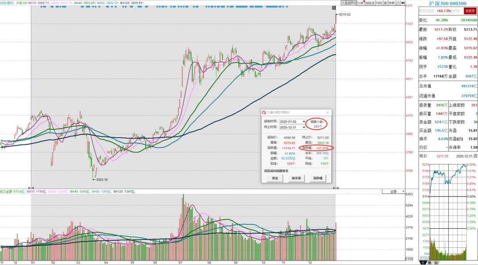
Task: Click the 窗 window toolbar button
Action: 385,3
